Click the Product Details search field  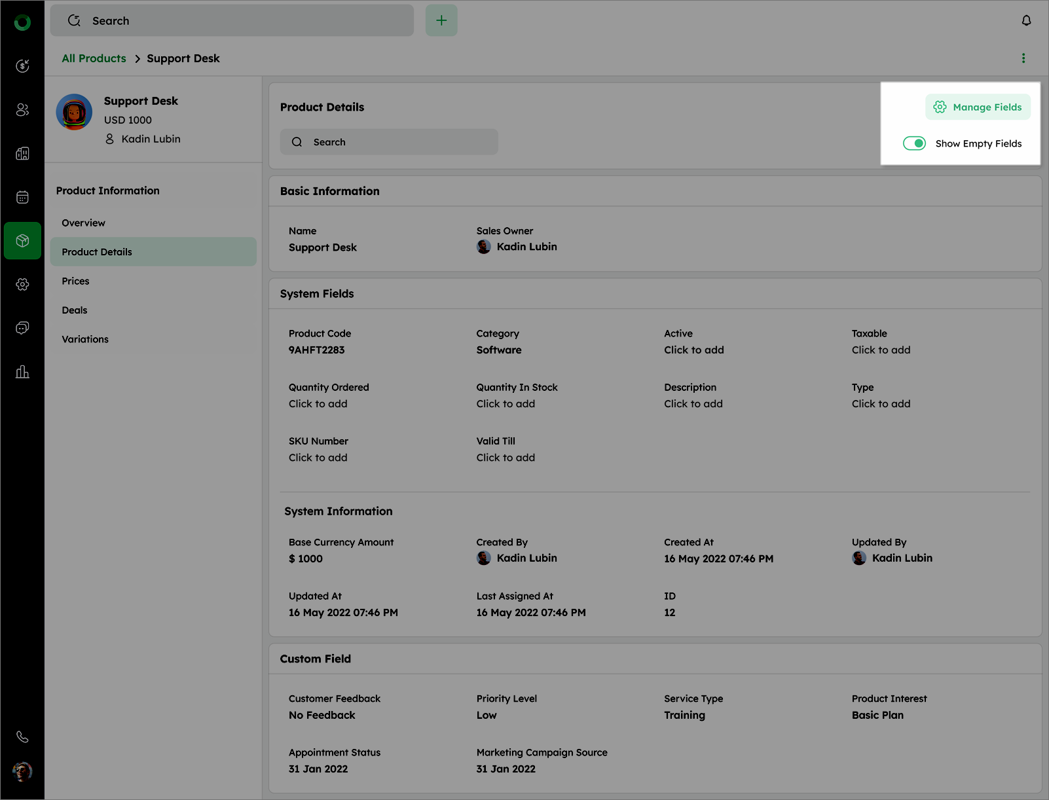point(389,142)
